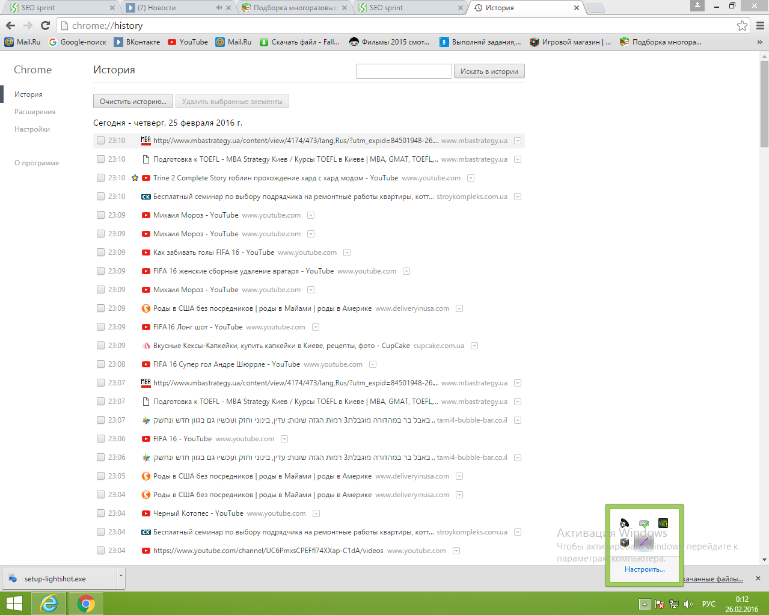Open dropdown for youtube.com channel videos entry
The height and width of the screenshot is (615, 769).
click(456, 551)
